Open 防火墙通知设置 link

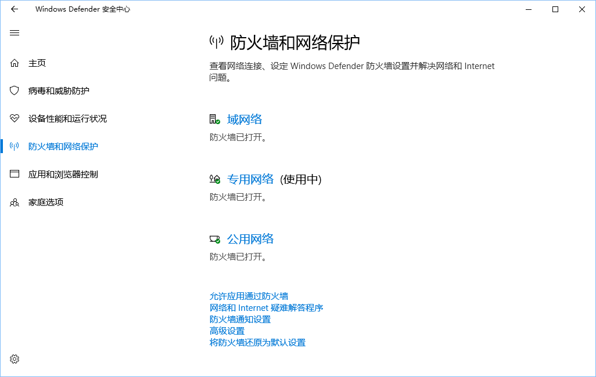pyautogui.click(x=240, y=320)
